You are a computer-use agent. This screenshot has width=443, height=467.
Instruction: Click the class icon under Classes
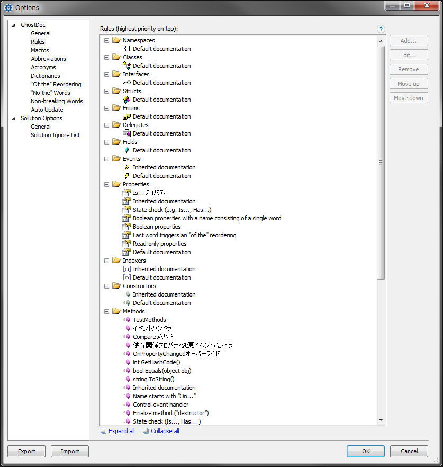pos(127,66)
